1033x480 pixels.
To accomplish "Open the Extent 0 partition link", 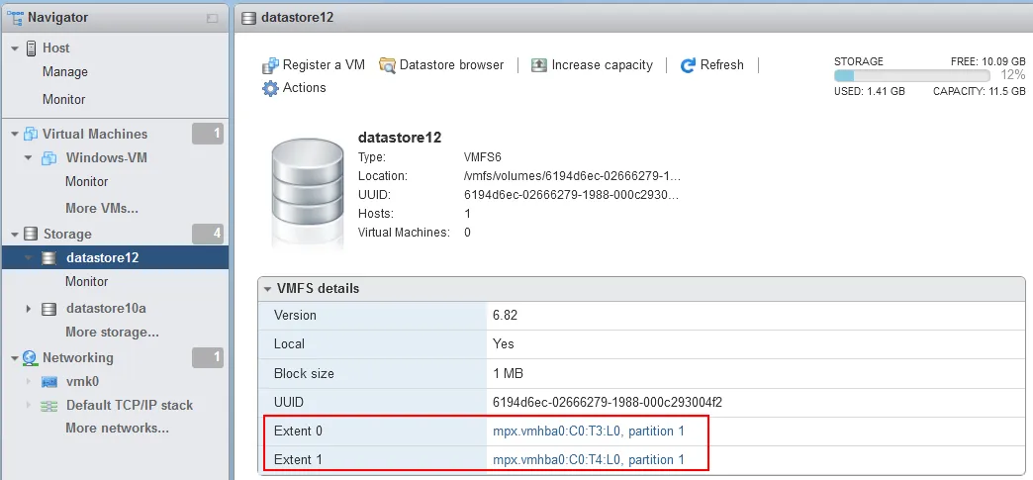I will pos(588,432).
